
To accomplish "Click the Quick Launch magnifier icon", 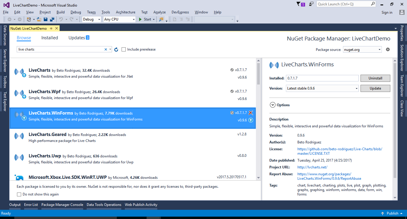I will [x=373, y=4].
